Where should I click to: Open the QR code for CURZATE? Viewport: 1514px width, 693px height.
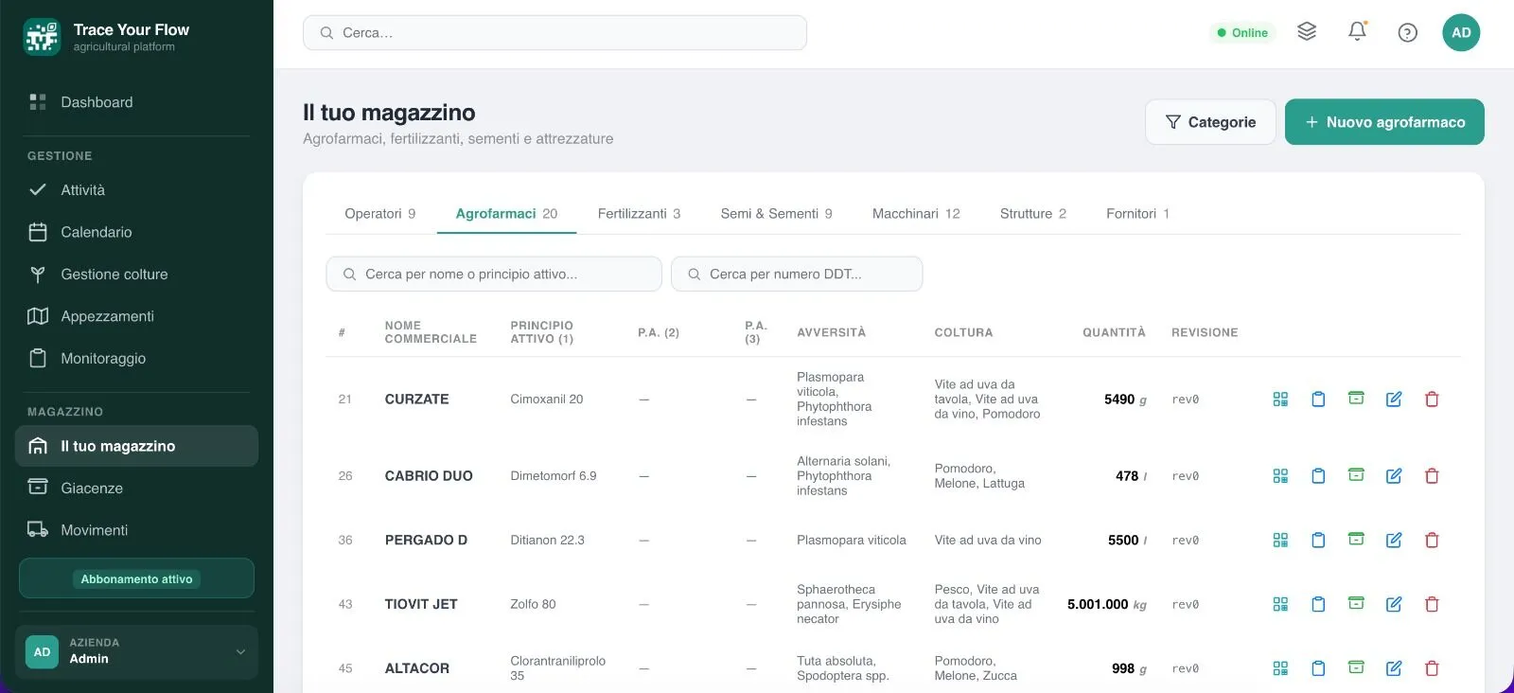tap(1280, 400)
